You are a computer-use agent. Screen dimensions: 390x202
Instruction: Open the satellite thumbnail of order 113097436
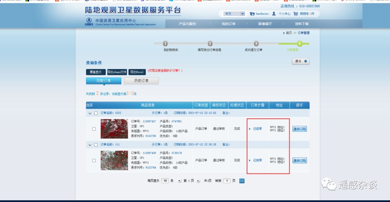[x=114, y=160]
